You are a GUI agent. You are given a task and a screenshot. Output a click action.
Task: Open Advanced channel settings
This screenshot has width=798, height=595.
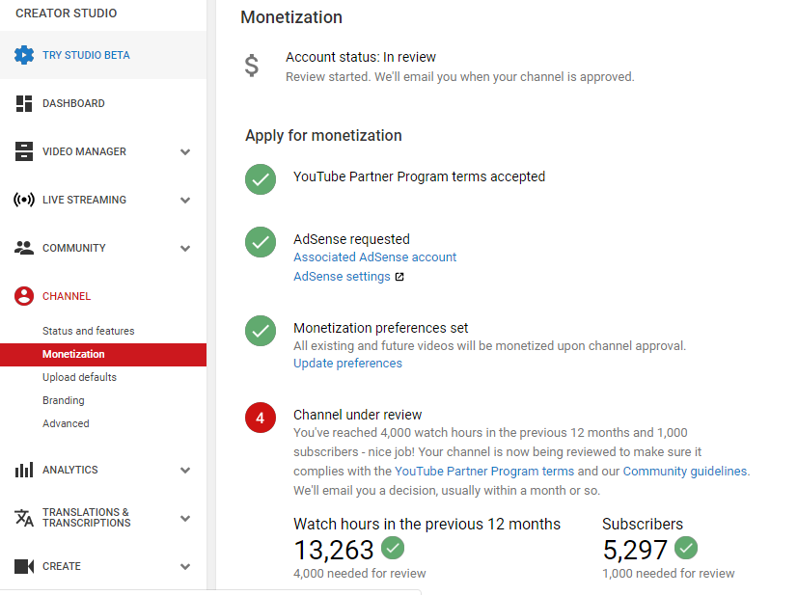tap(66, 423)
